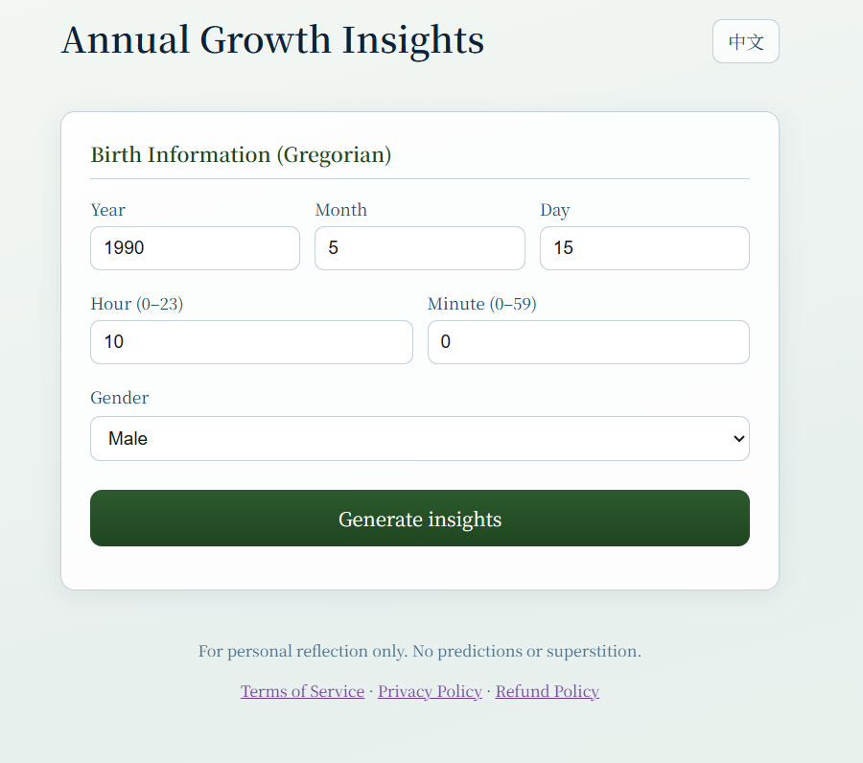The height and width of the screenshot is (763, 863).
Task: Click the disclaimer text about personal reflection
Action: click(419, 651)
